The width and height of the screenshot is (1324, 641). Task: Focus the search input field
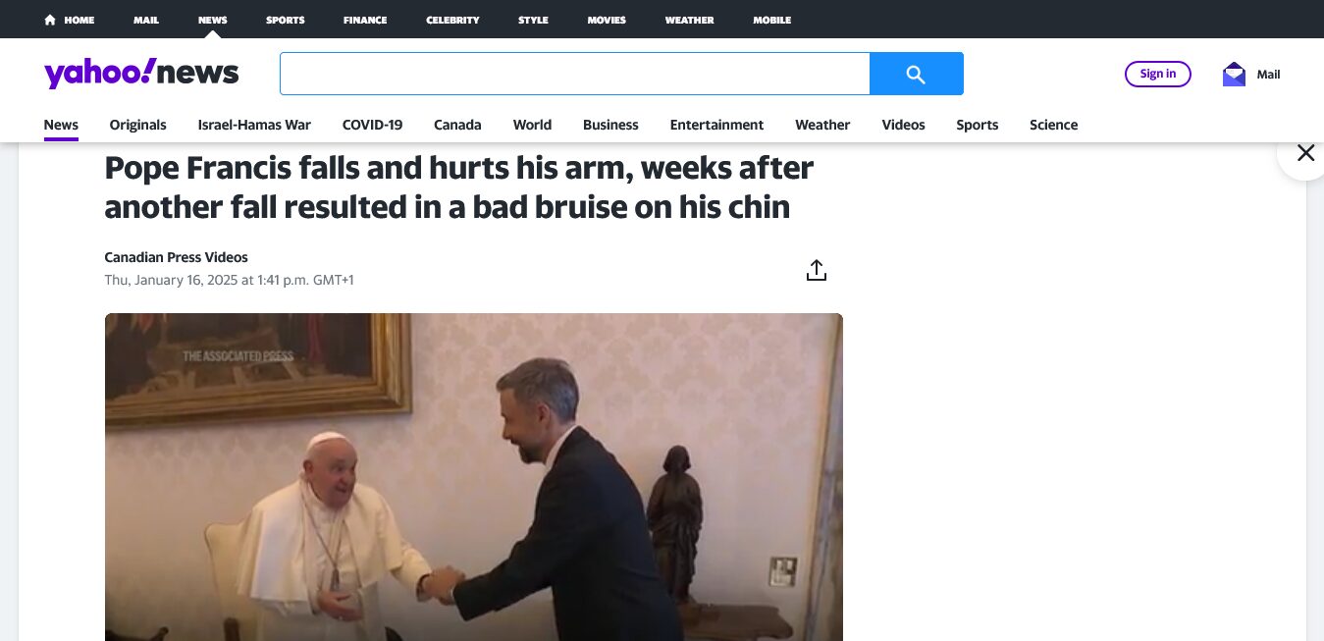pyautogui.click(x=575, y=74)
